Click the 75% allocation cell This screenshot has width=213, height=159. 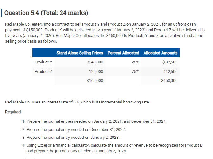pos(135,71)
